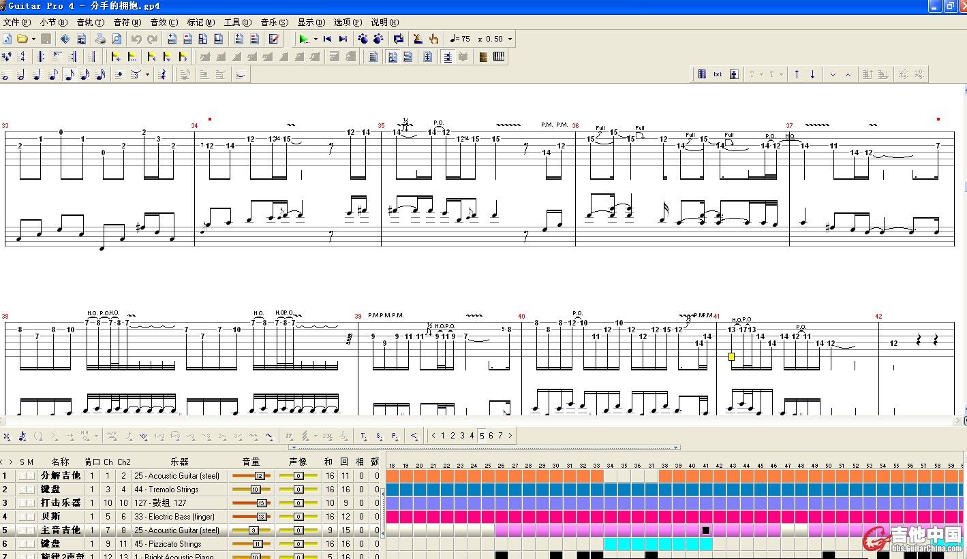Open the playback mode dropdown arrow beside Play
Viewport: 967px width, 559px height.
click(316, 39)
